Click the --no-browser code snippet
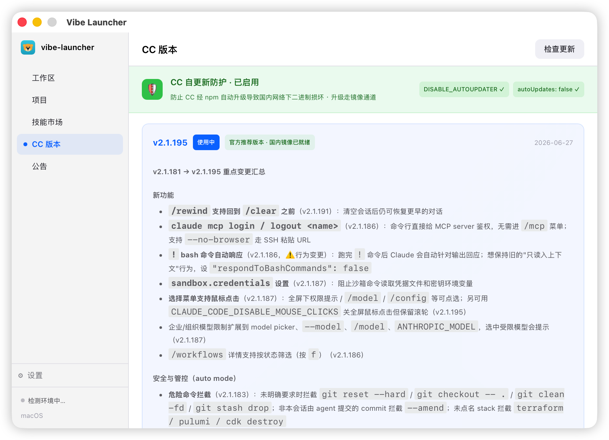The image size is (609, 440). coord(219,239)
